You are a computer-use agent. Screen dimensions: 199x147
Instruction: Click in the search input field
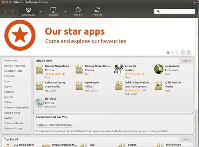[175, 11]
